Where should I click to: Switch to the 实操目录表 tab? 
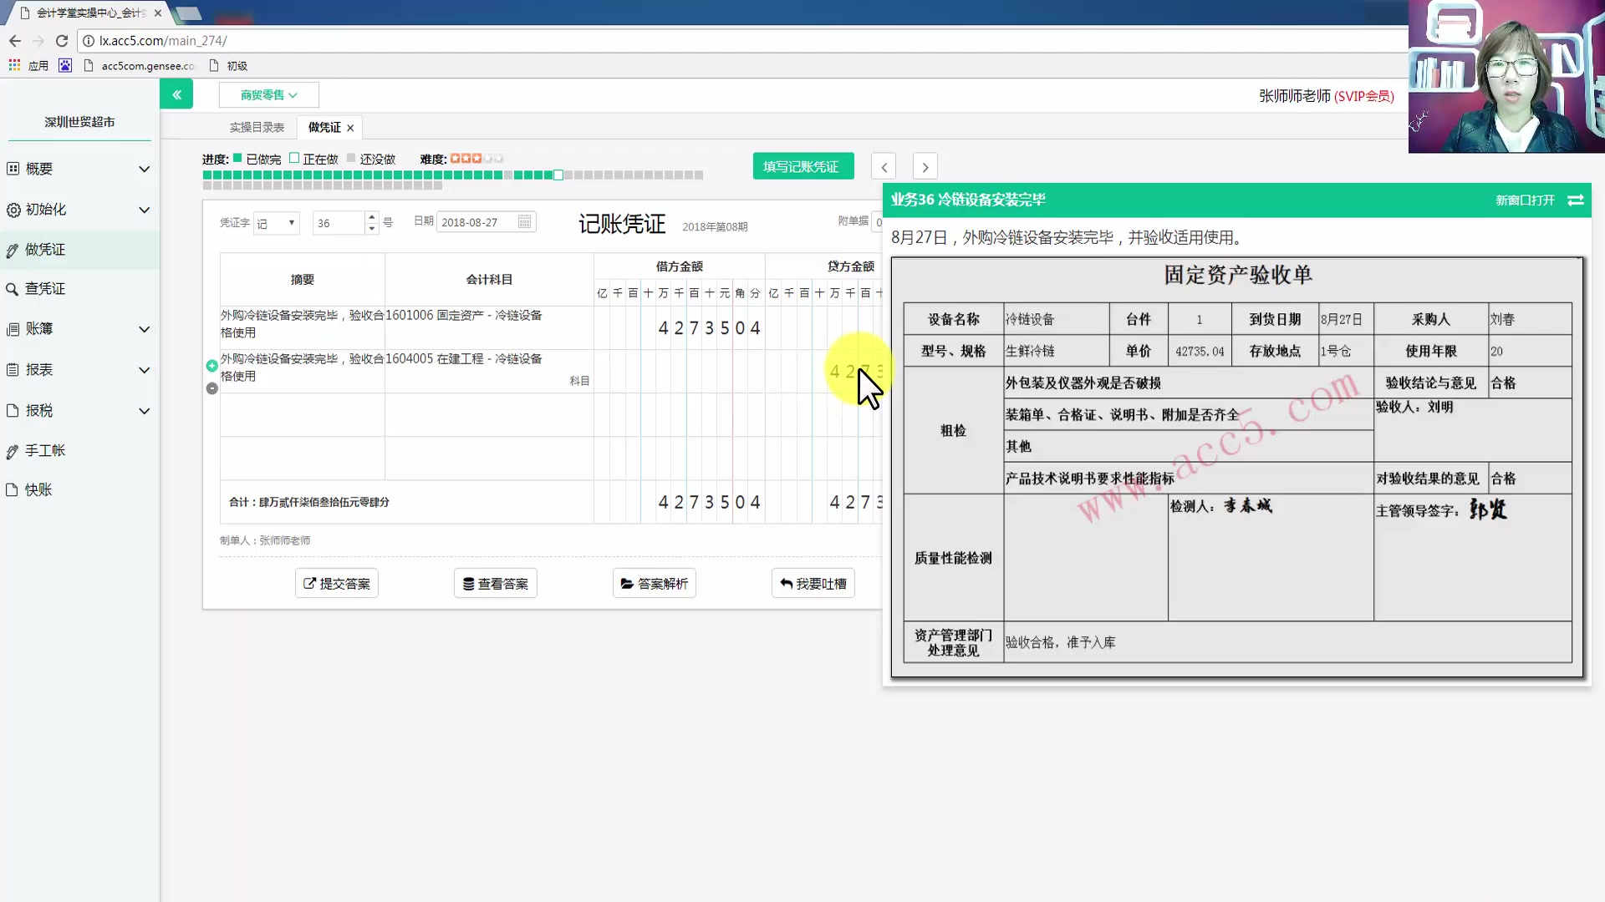point(256,127)
